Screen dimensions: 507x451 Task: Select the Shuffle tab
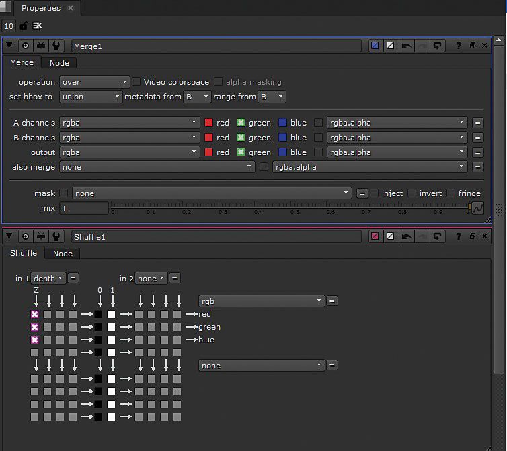[24, 253]
